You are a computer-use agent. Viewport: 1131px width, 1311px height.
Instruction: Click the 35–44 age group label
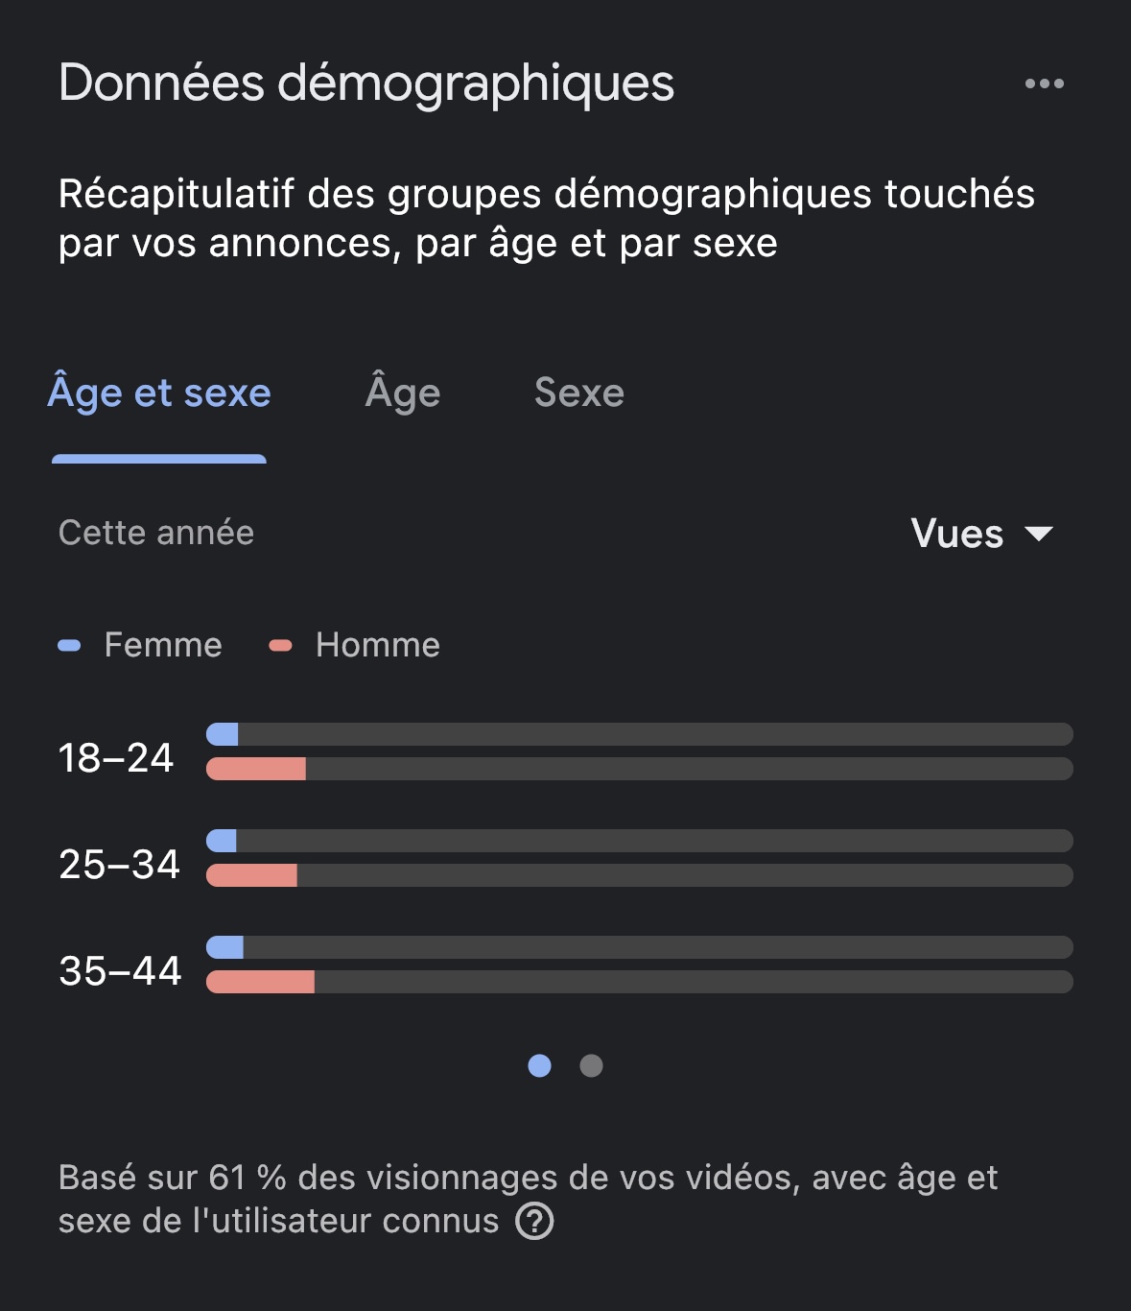point(120,970)
